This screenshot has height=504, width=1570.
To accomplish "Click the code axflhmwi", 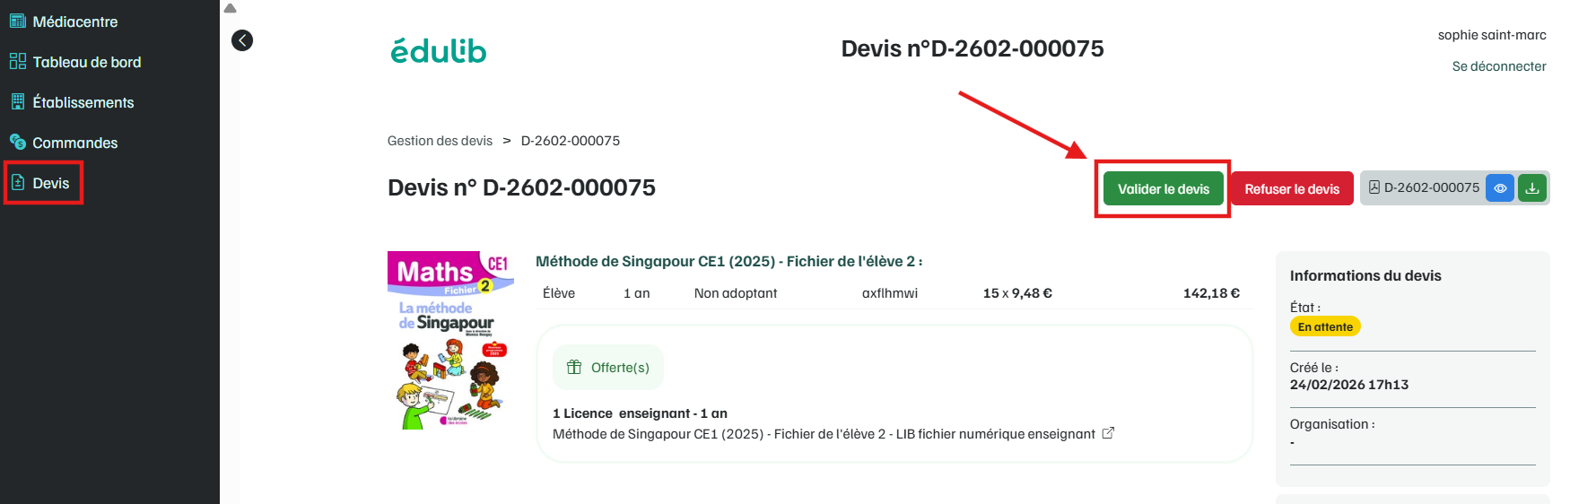I will (x=890, y=293).
